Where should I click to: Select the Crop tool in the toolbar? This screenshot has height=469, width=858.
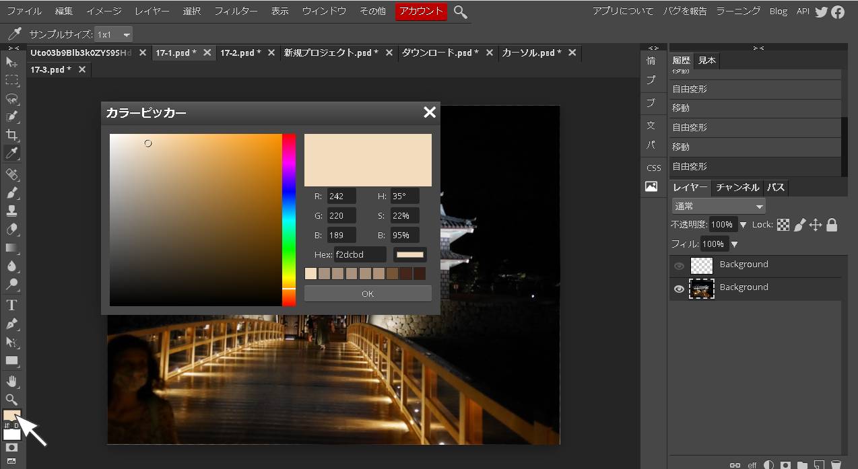coord(11,135)
